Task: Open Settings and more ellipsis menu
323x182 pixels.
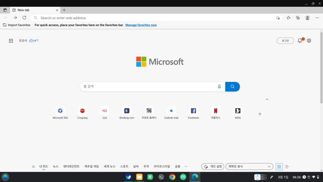Action: pyautogui.click(x=317, y=18)
